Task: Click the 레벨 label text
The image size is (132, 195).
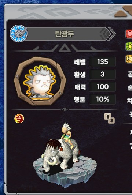Action: [x=80, y=62]
